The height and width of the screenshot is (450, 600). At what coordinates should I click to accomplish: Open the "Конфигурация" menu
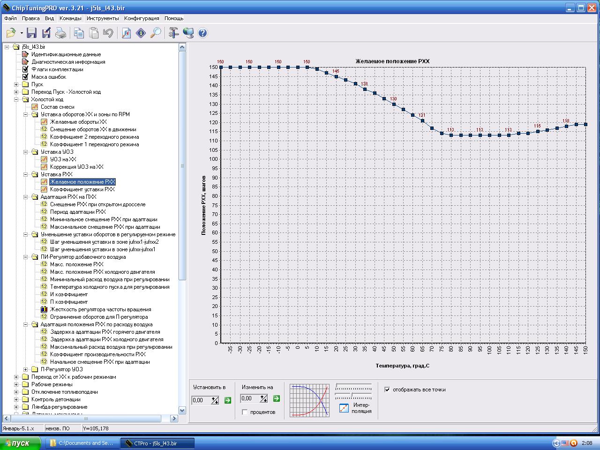(x=142, y=18)
